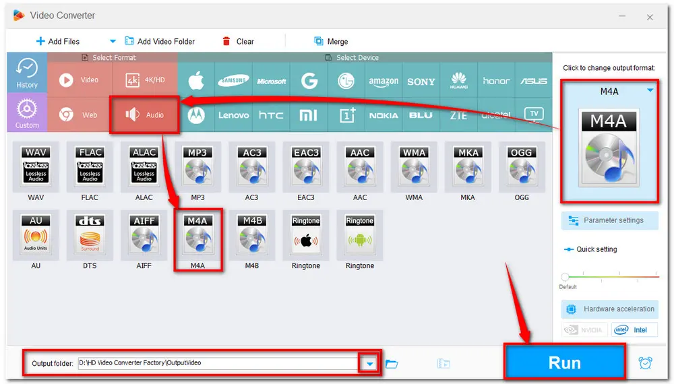Open the Custom formats tab

point(27,113)
